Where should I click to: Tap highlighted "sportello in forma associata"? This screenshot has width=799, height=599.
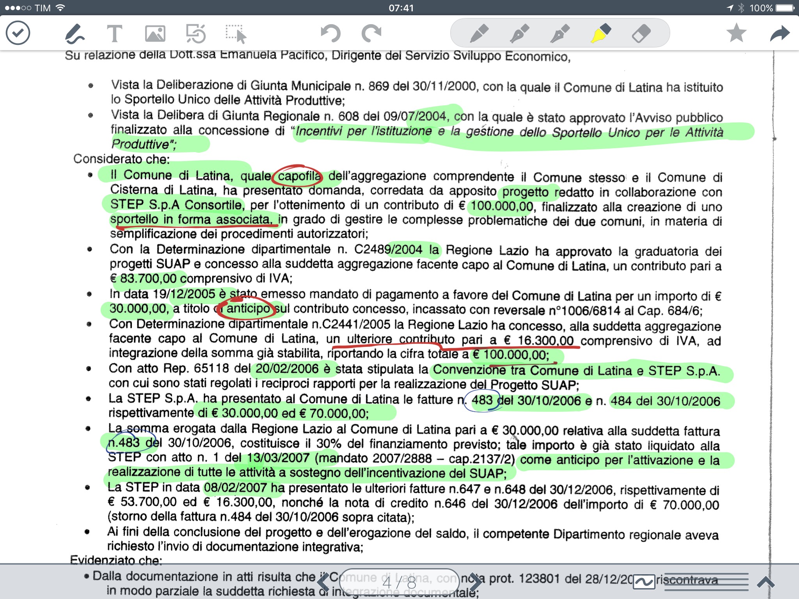[x=191, y=219]
